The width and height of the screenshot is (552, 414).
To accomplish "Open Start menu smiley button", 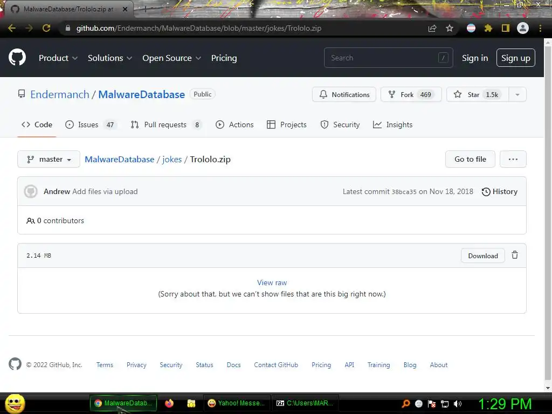I will click(x=15, y=404).
